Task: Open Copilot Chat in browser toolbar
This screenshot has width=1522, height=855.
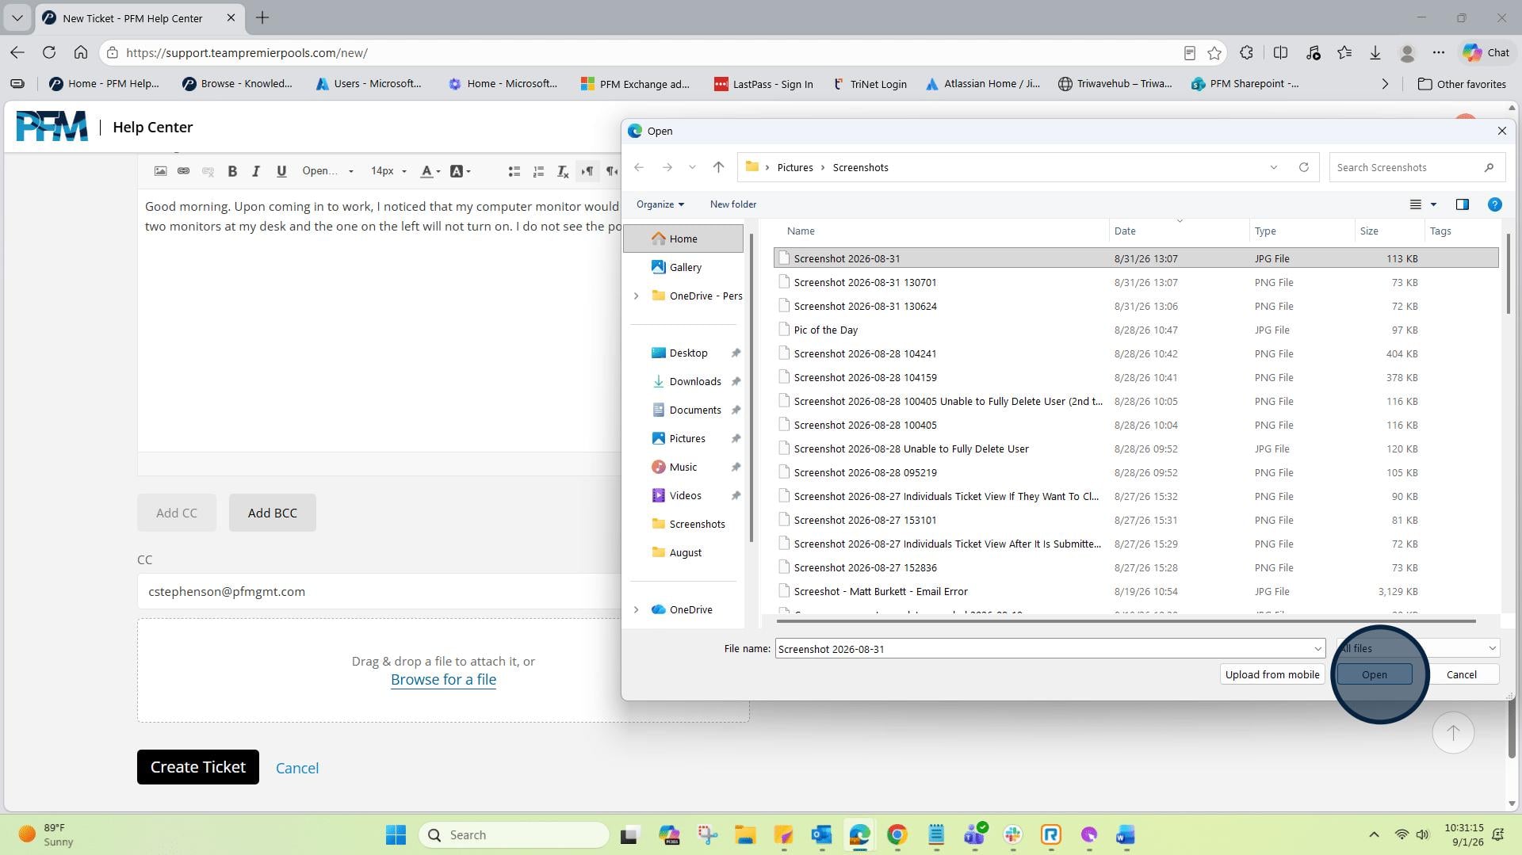Action: click(1486, 52)
